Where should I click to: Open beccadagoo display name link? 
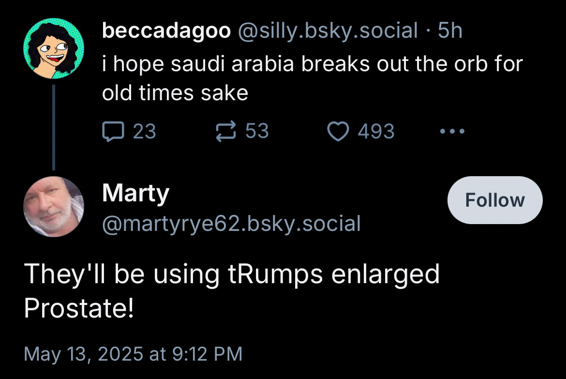coord(166,30)
